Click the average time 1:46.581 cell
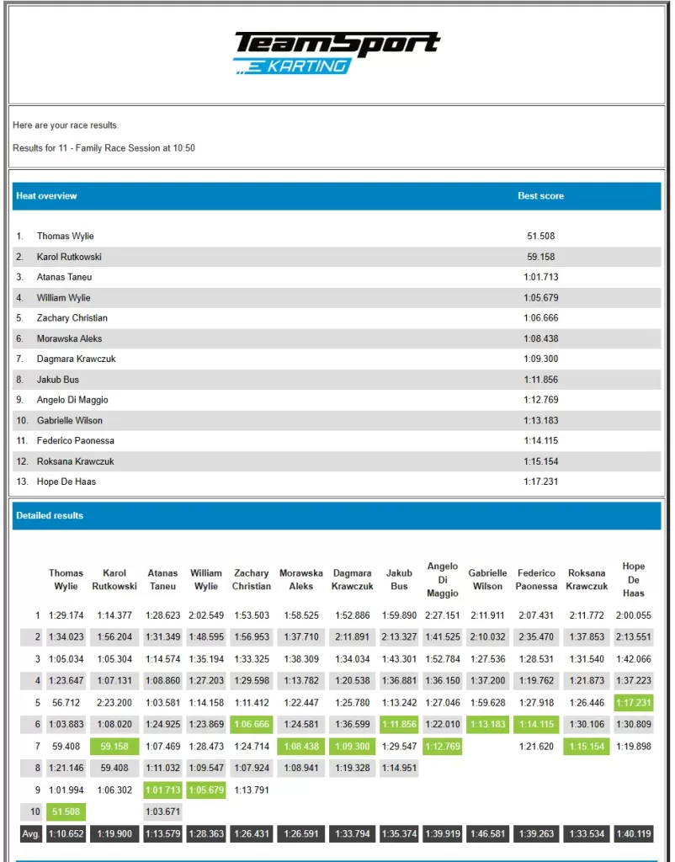This screenshot has height=862, width=675. point(487,833)
